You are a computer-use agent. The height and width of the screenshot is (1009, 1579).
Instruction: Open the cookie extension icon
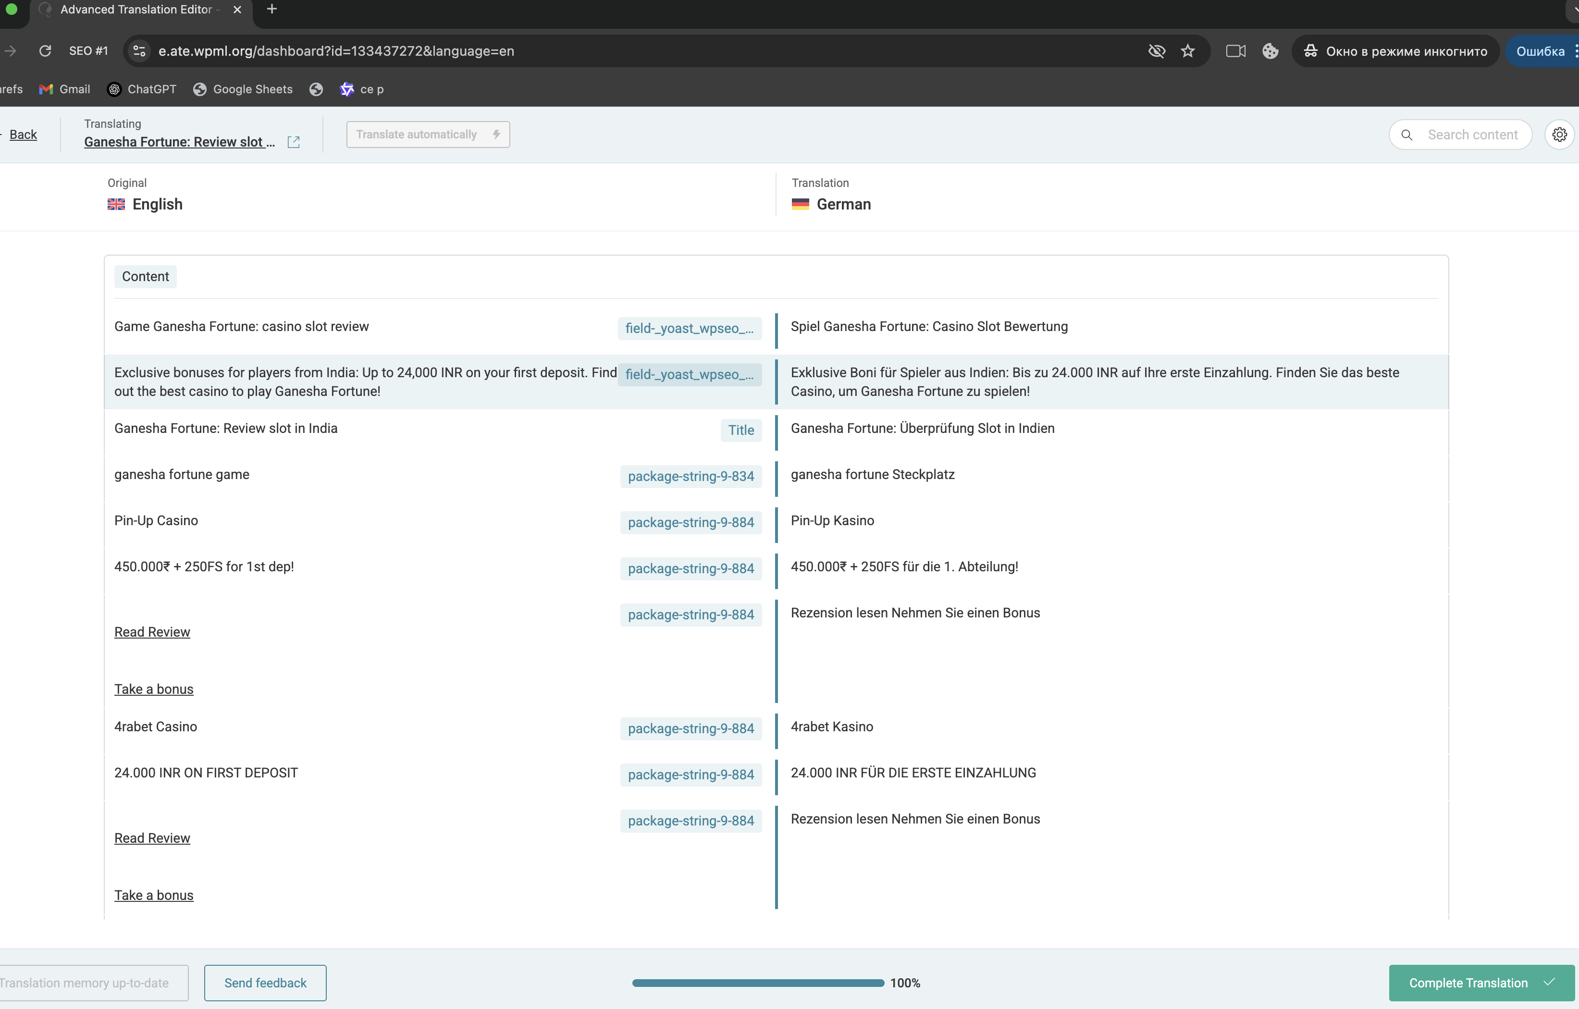pyautogui.click(x=1270, y=51)
